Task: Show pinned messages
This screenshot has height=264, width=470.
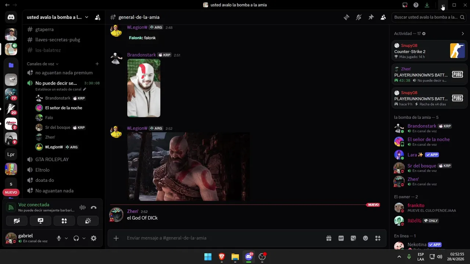Action: (371, 17)
